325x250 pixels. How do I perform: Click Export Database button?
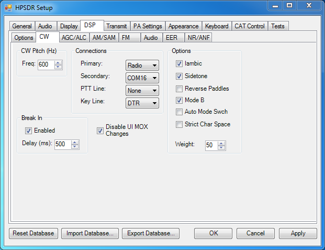tap(151, 233)
